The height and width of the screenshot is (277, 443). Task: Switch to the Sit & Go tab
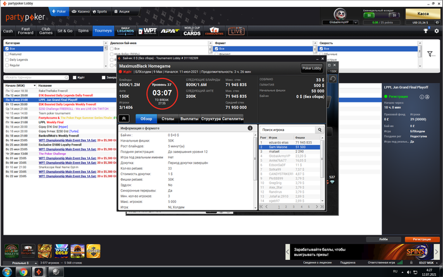65,31
